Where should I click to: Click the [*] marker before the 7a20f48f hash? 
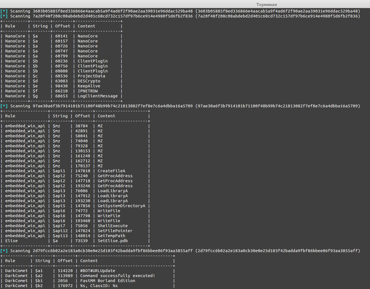tap(4, 16)
